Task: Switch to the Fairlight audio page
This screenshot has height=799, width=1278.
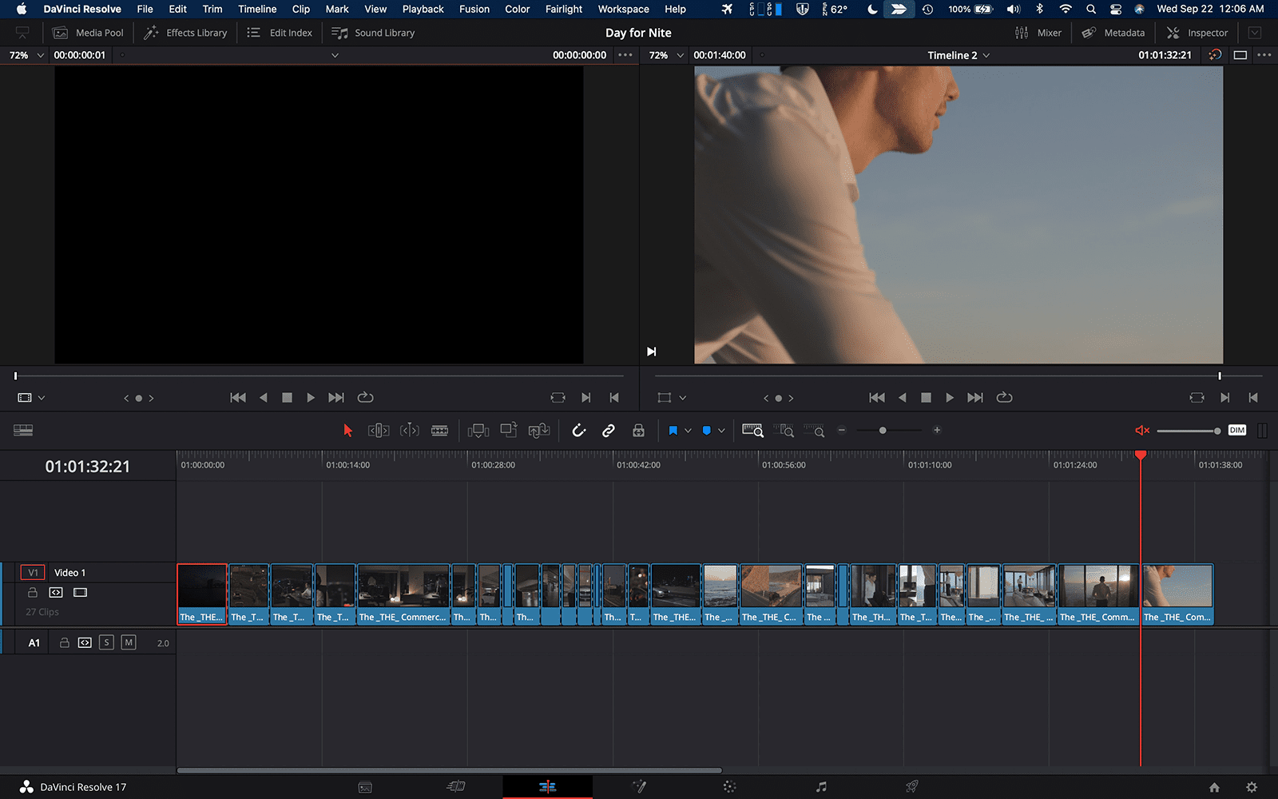Action: pyautogui.click(x=820, y=787)
